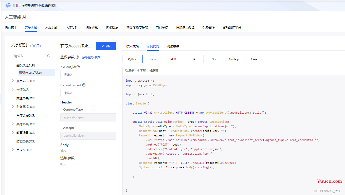Image resolution: width=345 pixels, height=195 pixels.
Task: Show Python sample code
Action: 133,59
